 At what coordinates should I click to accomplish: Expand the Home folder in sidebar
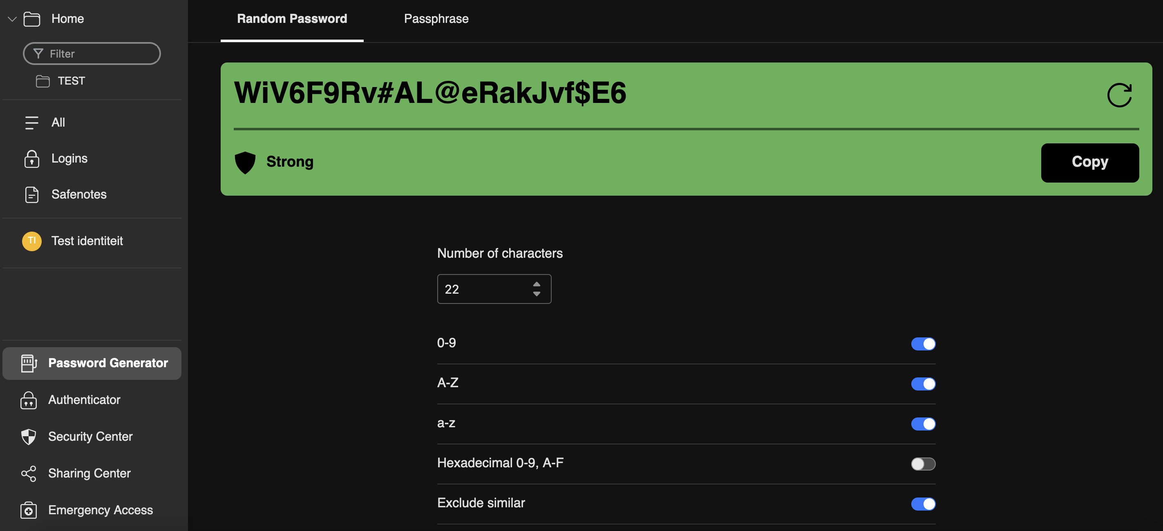click(11, 18)
